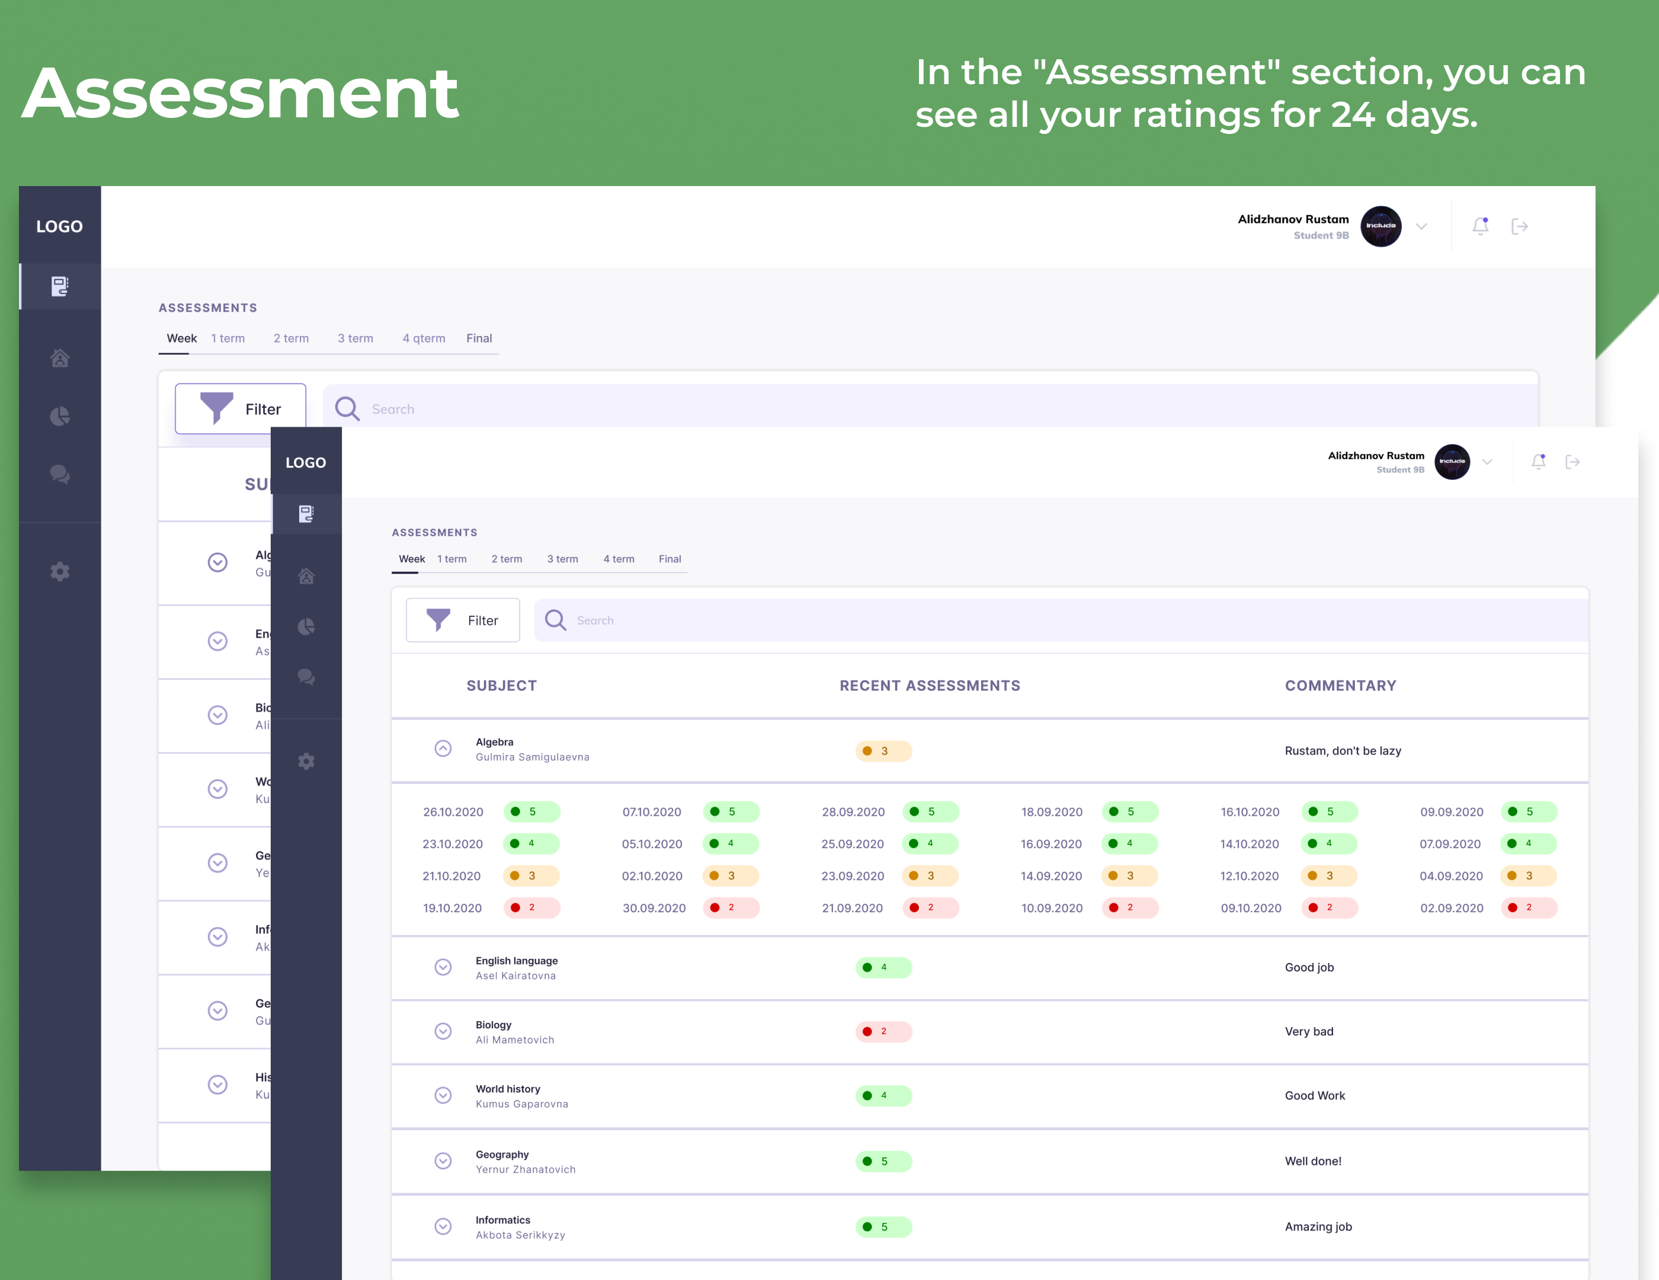The height and width of the screenshot is (1280, 1659).
Task: Click the date 02.09.2020
Action: click(x=1452, y=908)
